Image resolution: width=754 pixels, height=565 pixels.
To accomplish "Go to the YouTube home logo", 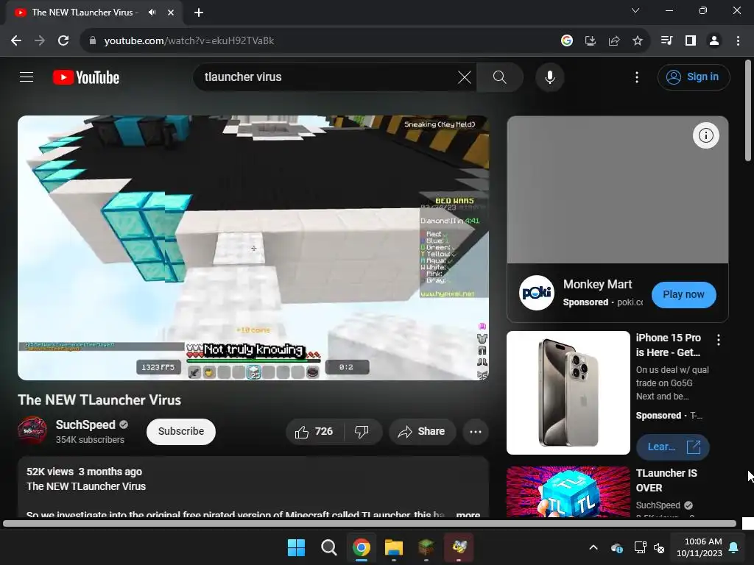I will pyautogui.click(x=86, y=77).
